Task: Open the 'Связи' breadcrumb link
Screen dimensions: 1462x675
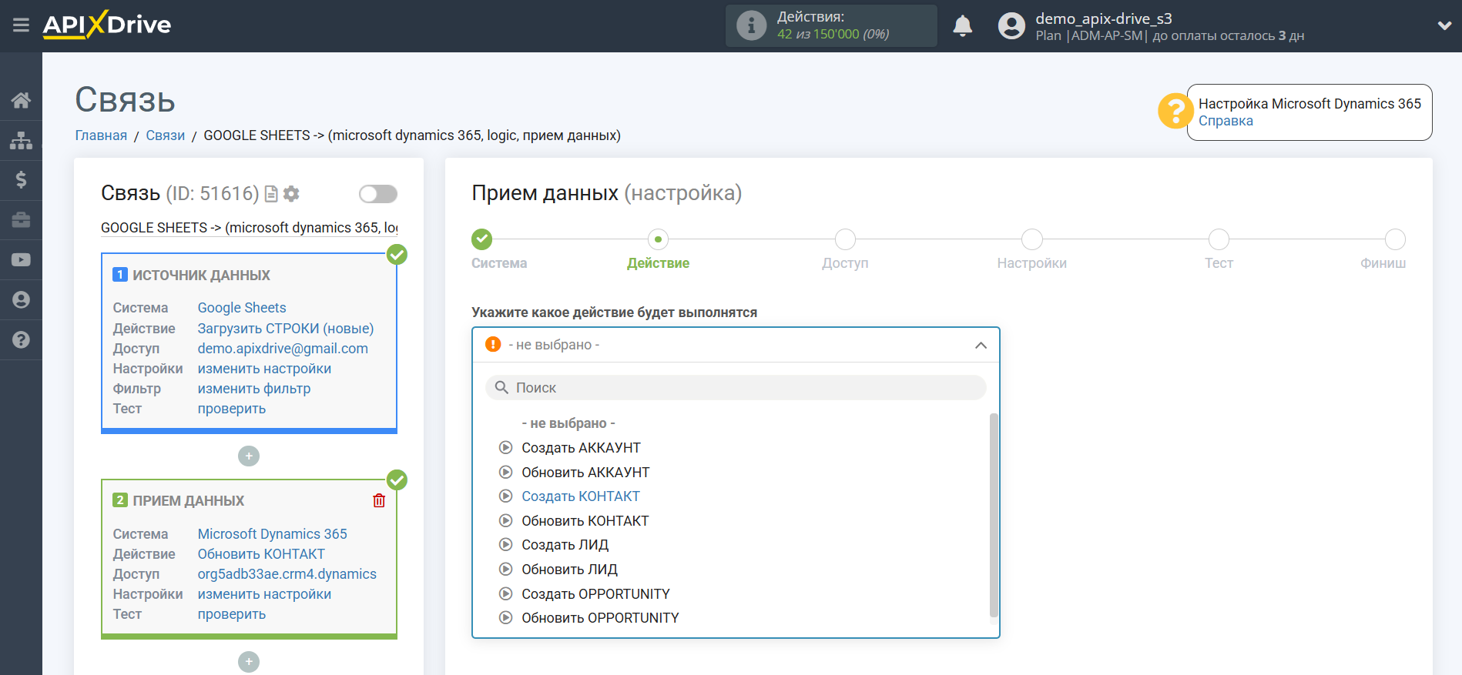Action: coord(166,135)
